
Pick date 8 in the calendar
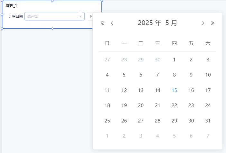tap(174, 75)
